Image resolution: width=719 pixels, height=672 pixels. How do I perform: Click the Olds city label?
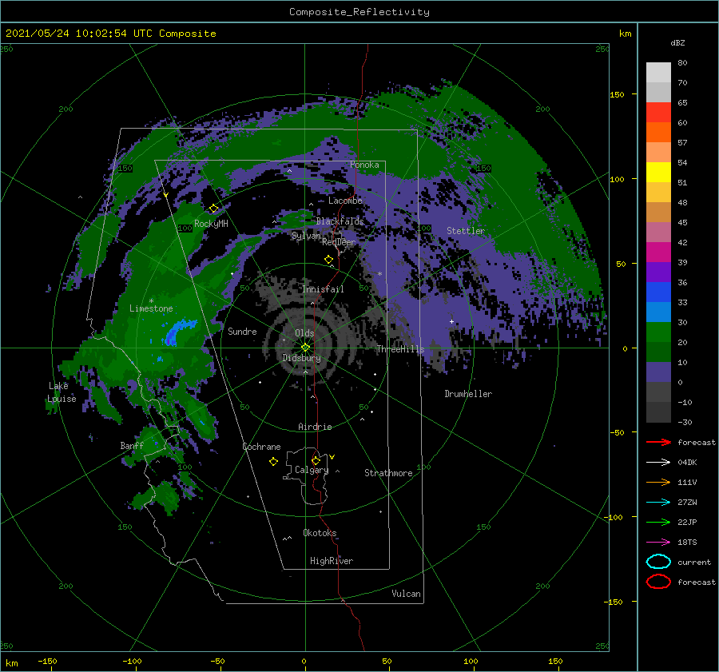pos(304,333)
